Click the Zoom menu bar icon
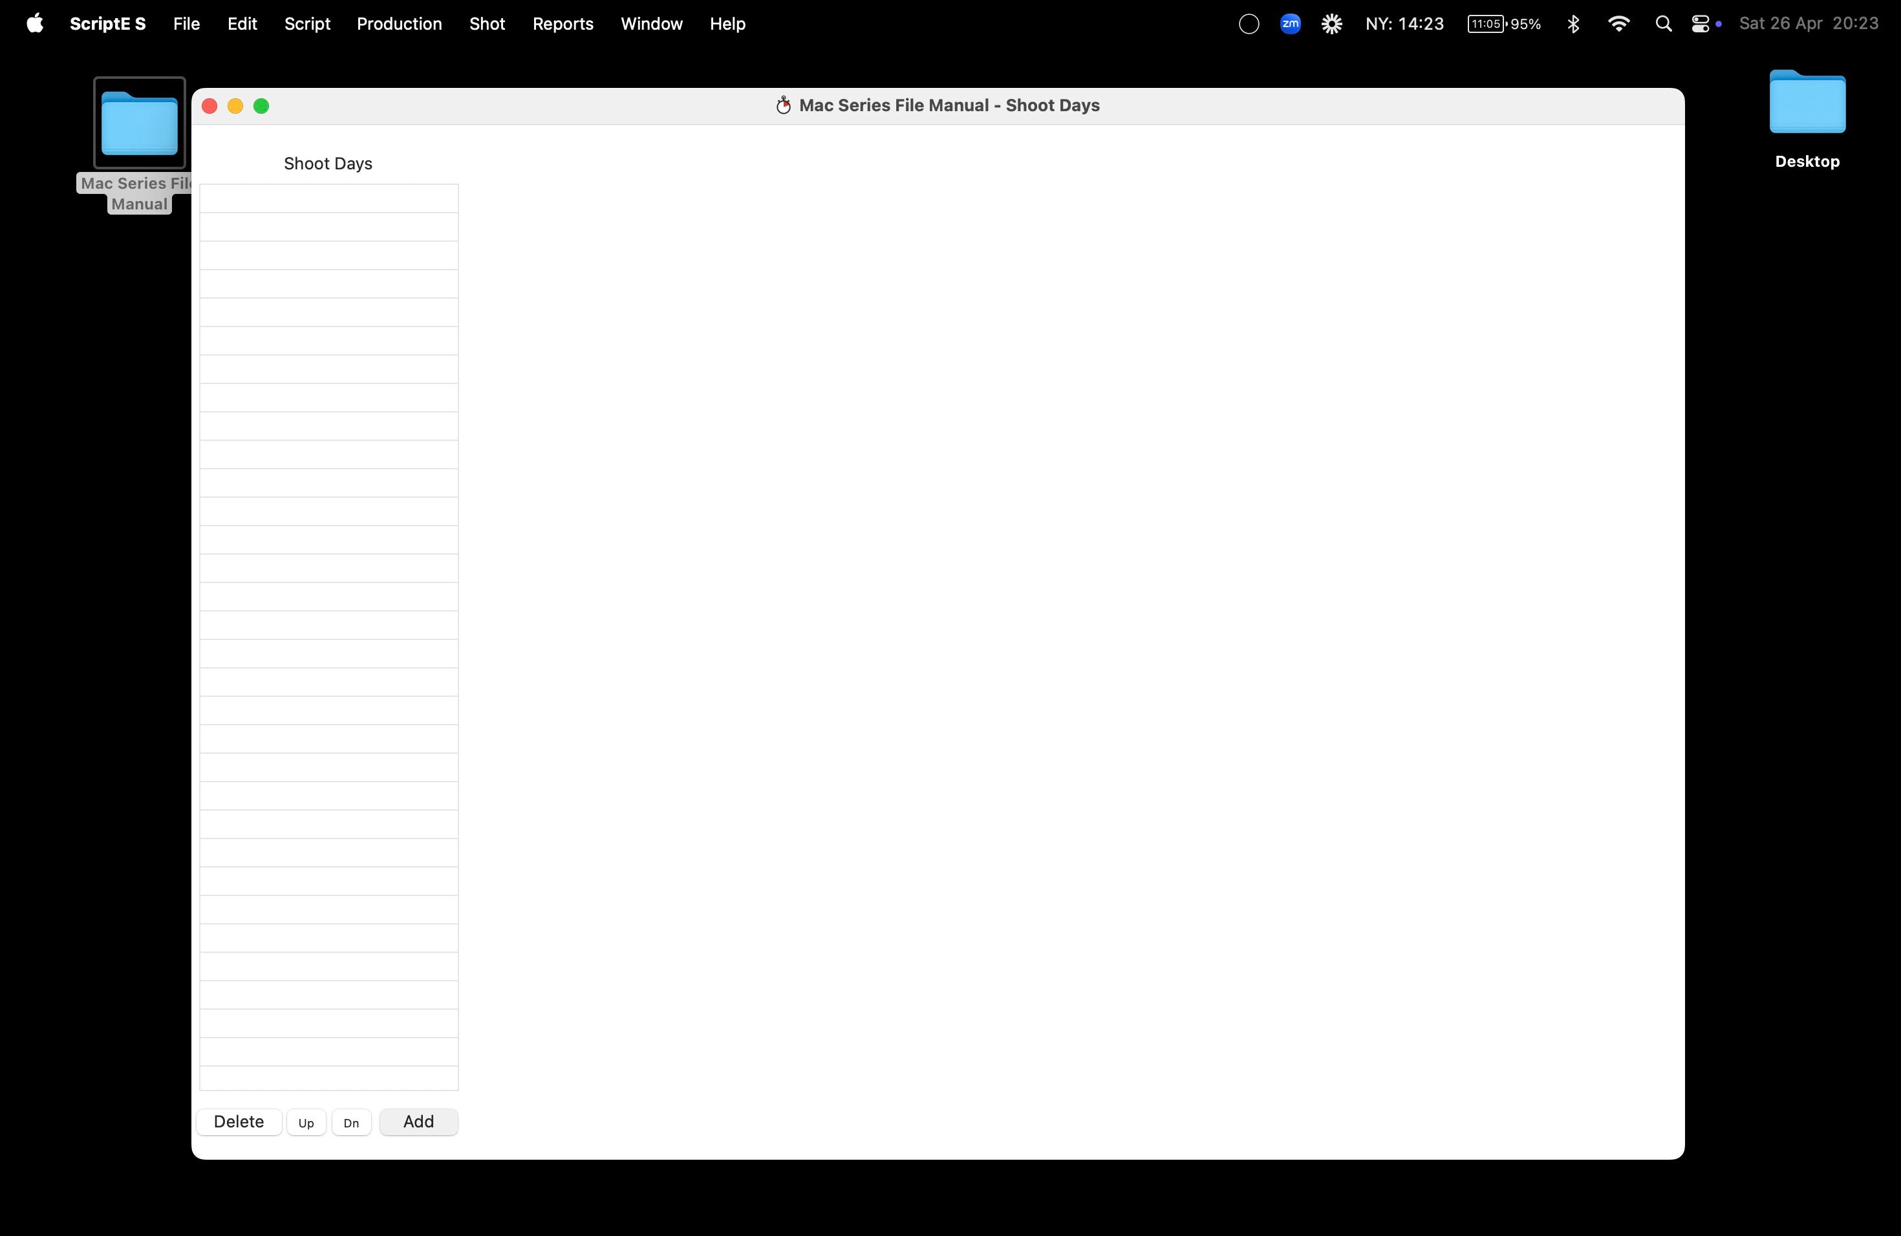The height and width of the screenshot is (1236, 1901). point(1290,24)
